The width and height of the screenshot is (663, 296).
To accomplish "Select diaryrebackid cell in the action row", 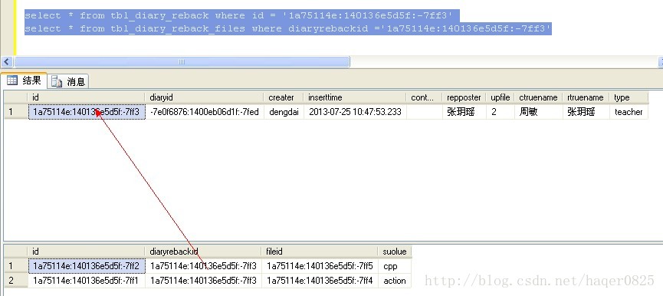I will 203,281.
